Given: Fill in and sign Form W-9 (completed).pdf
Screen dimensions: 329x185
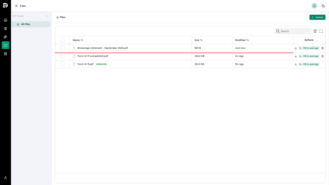Looking at the screenshot, I should 309,56.
